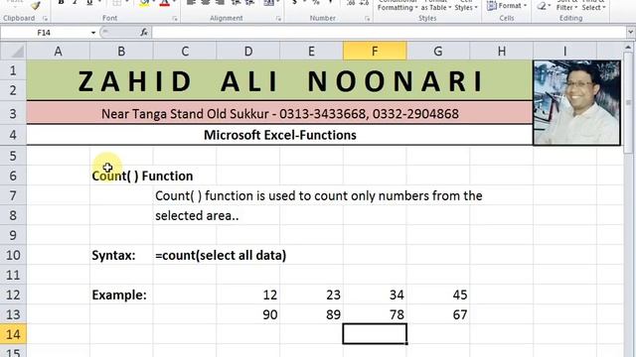Open Font group dialog launcher
The image size is (636, 357).
(175, 19)
